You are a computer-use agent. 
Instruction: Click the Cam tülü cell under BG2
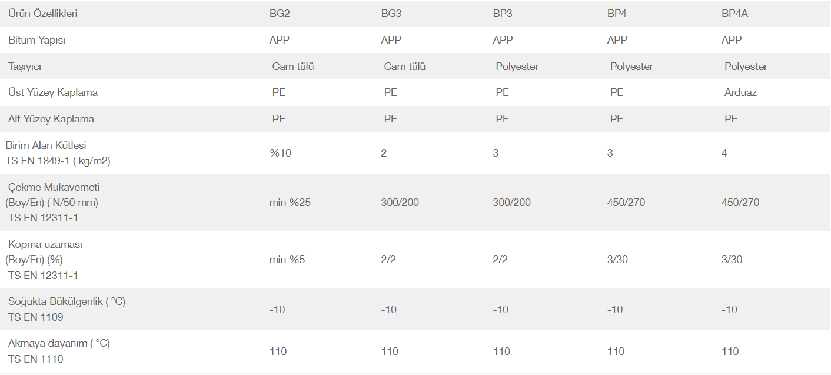[293, 67]
